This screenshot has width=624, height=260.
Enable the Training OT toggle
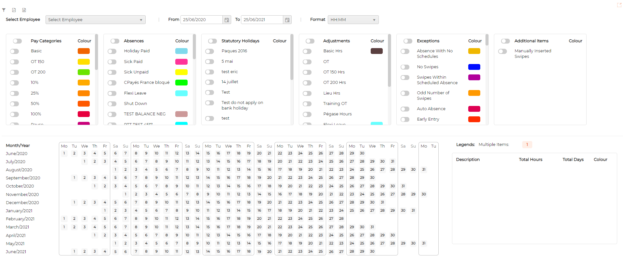coord(307,104)
